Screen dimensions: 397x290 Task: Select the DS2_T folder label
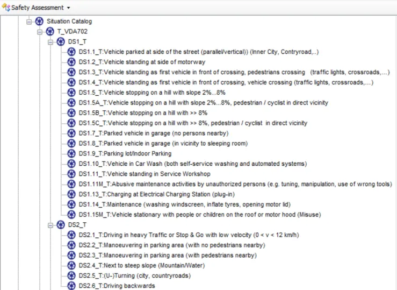tap(77, 224)
